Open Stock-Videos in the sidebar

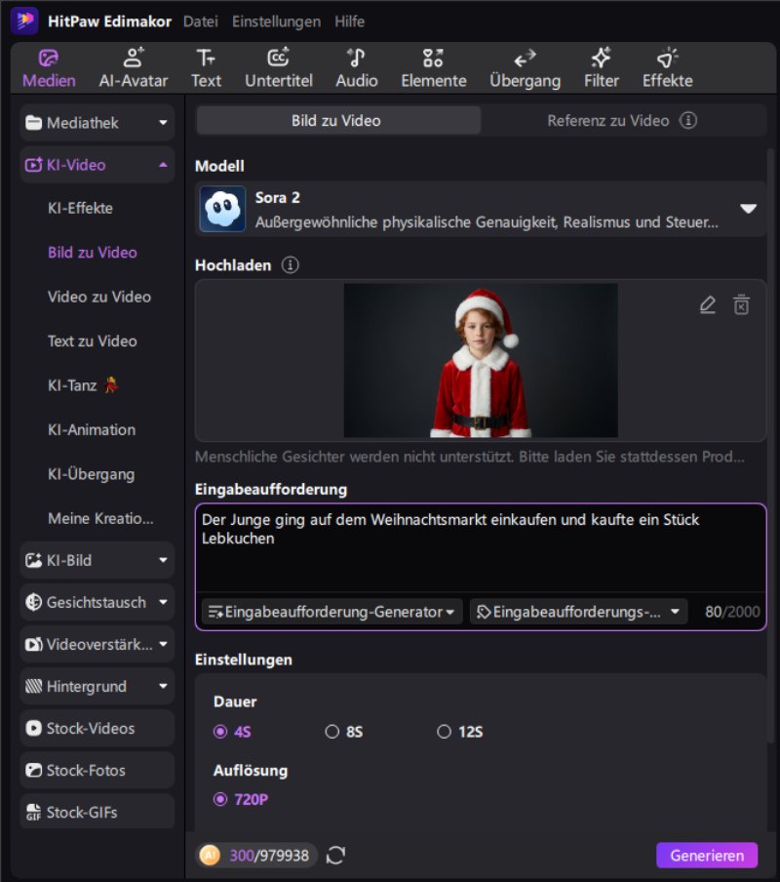(x=97, y=729)
